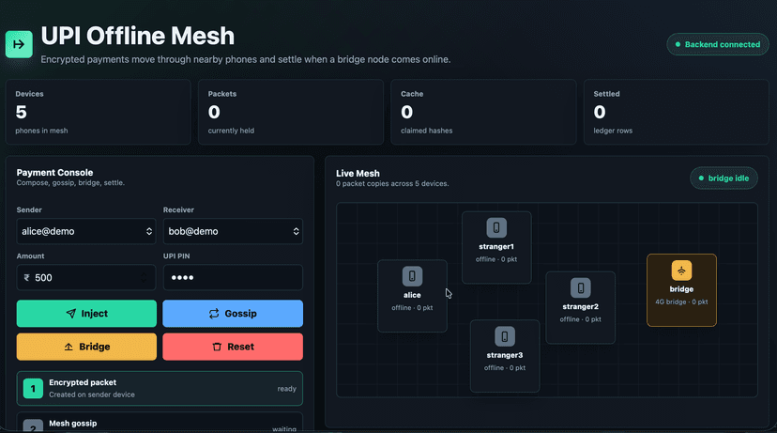Click 'claimed hashes' caption

click(x=427, y=131)
